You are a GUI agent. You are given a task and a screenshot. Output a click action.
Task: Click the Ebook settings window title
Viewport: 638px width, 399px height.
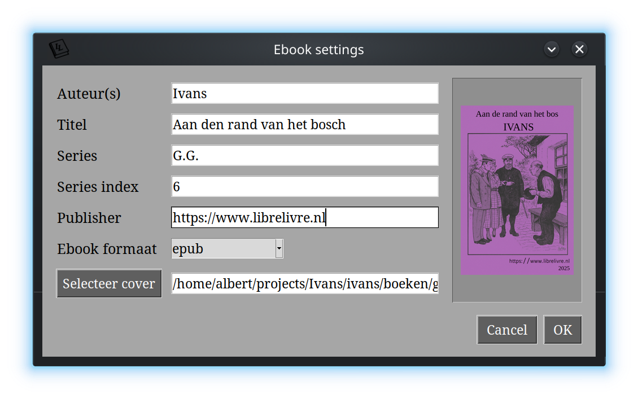(x=318, y=50)
